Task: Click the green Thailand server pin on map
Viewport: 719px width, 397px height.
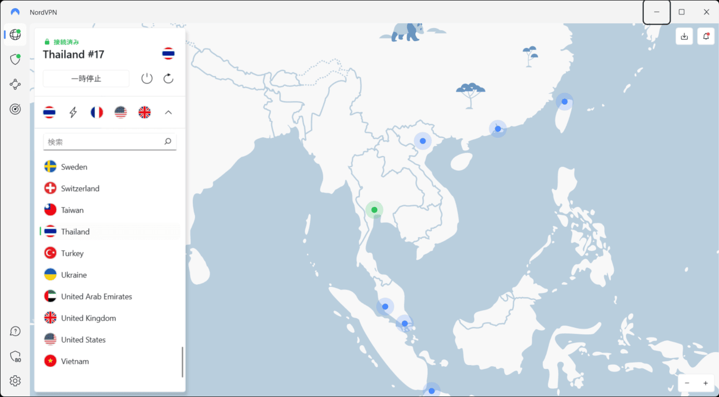Action: [374, 210]
